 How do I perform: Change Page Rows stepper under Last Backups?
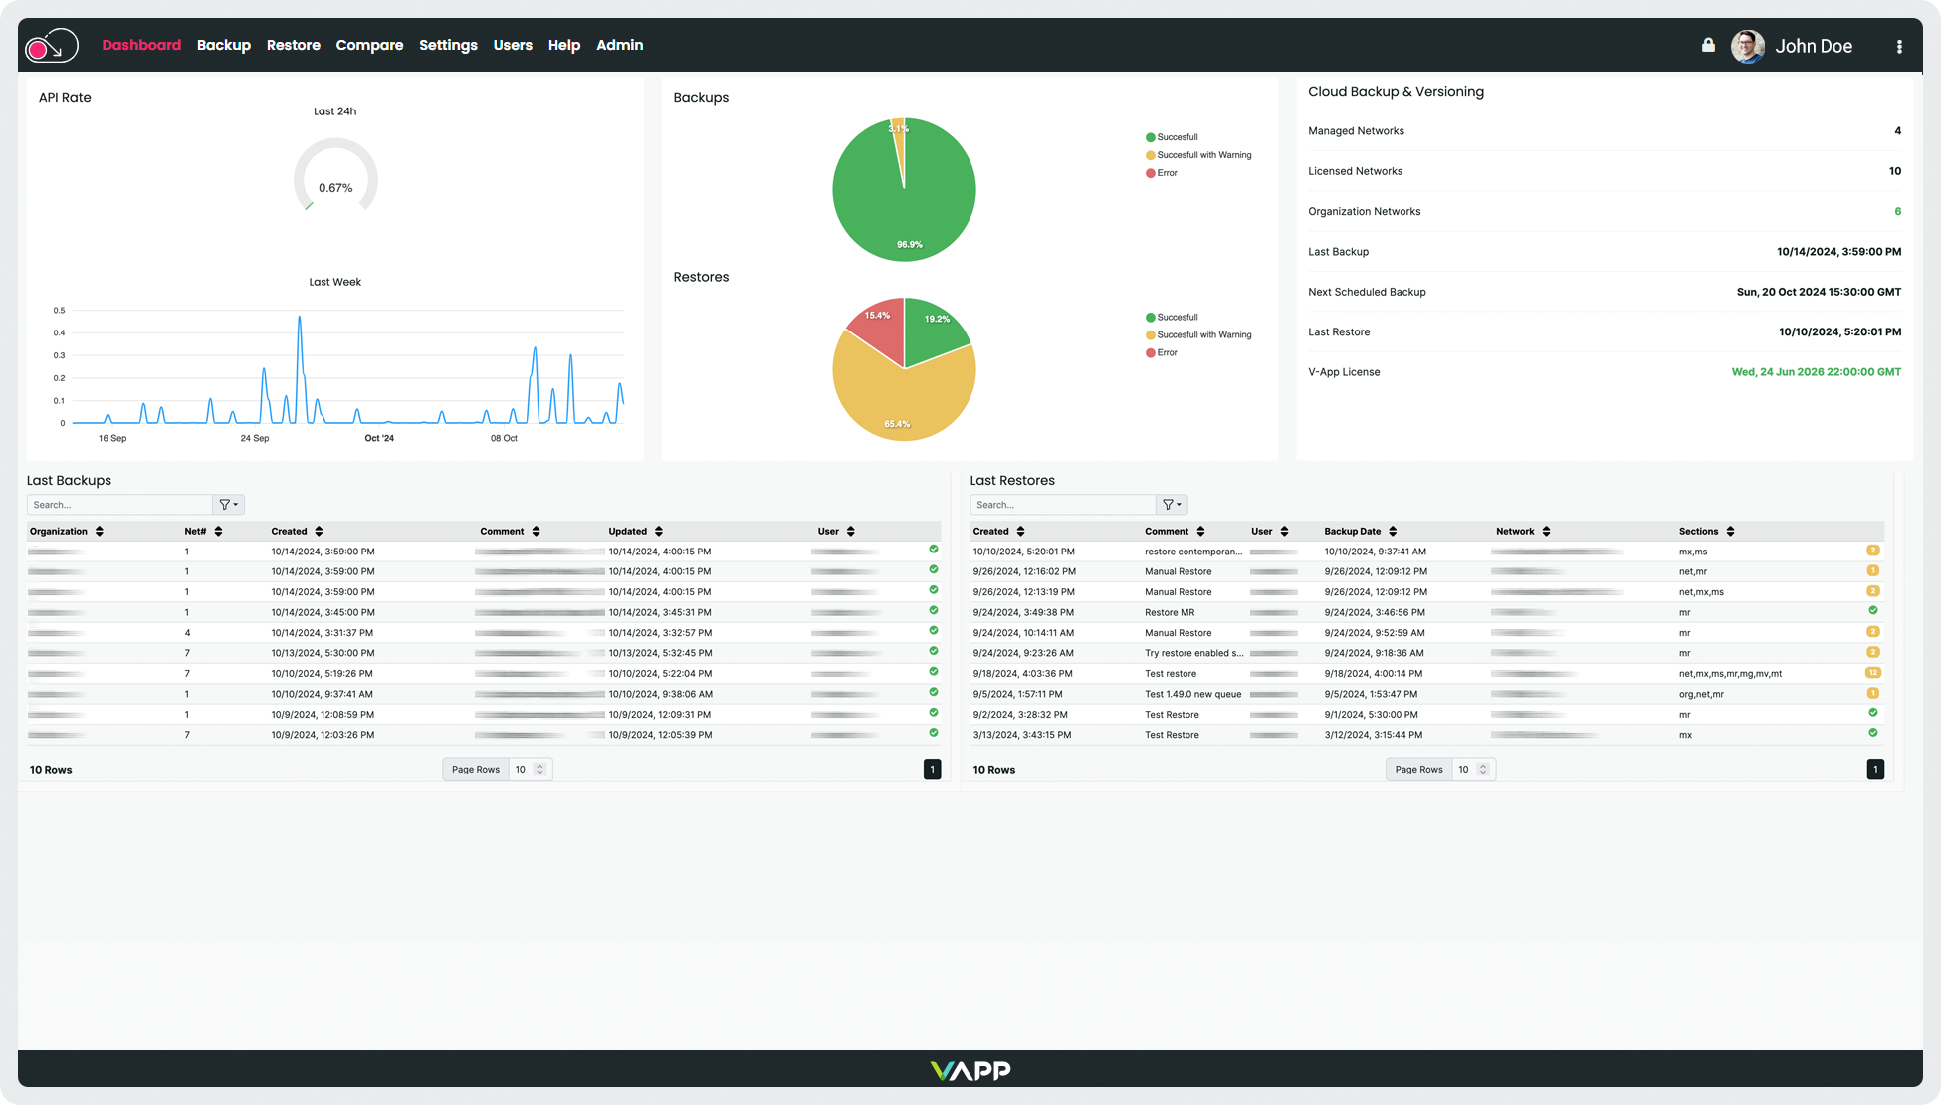click(539, 770)
